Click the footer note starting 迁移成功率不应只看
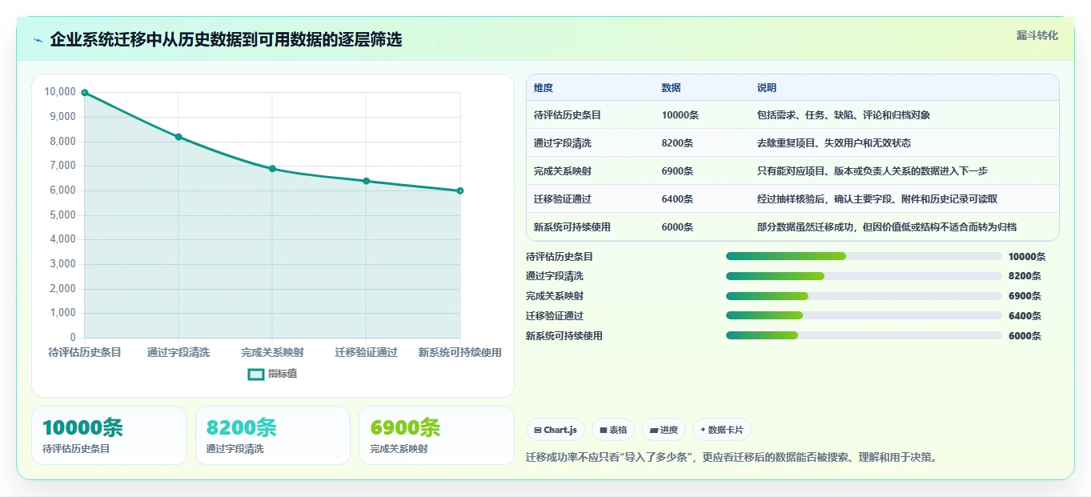The width and height of the screenshot is (1091, 497). point(732,458)
